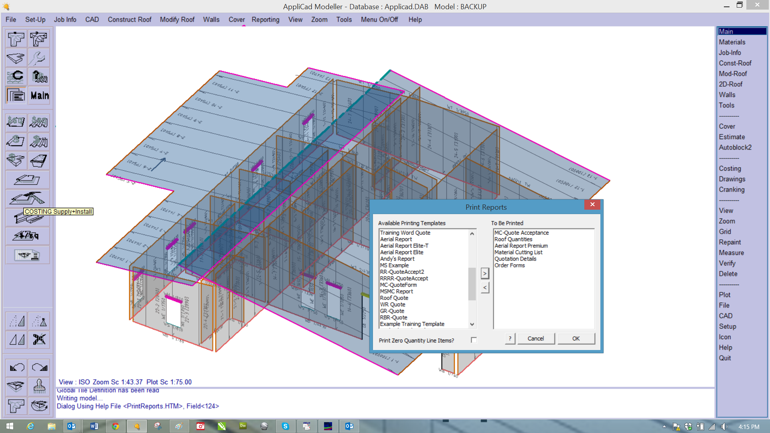Open the reports document icon
This screenshot has width=770, height=433.
point(16,95)
